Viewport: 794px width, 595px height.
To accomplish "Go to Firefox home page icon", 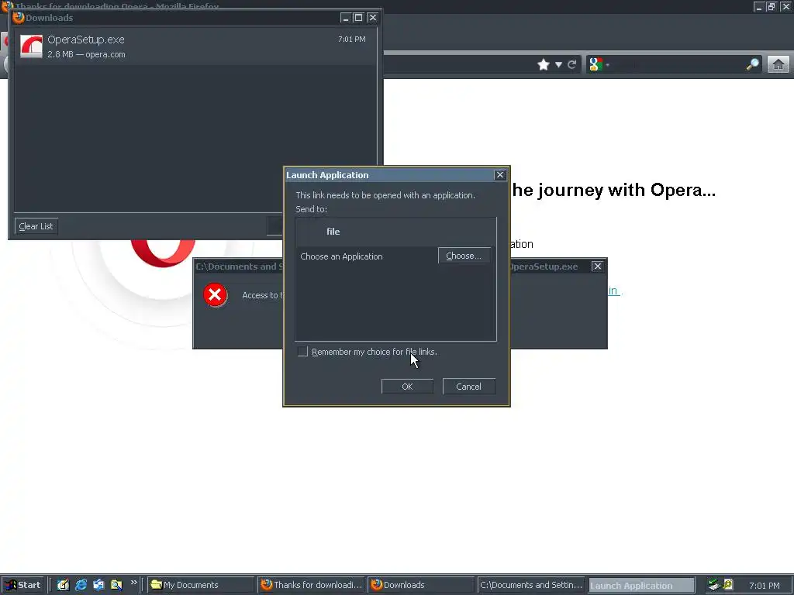I will pos(778,64).
